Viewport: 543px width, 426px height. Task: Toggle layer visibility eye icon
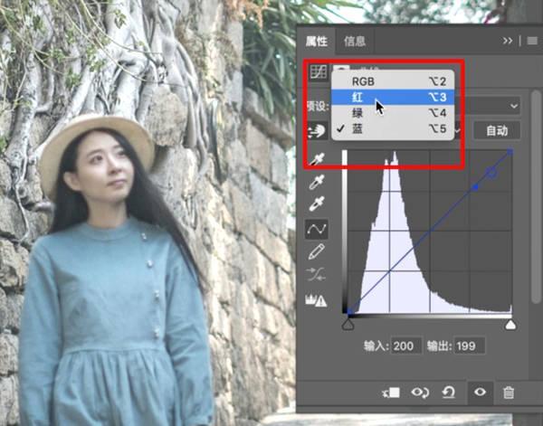[x=480, y=393]
